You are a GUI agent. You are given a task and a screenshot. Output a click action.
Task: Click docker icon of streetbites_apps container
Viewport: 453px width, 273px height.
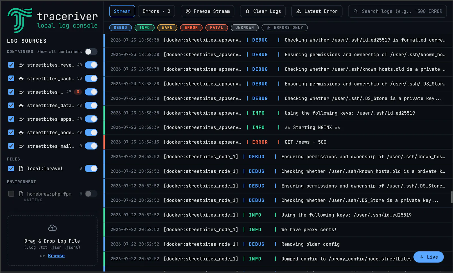click(x=21, y=119)
